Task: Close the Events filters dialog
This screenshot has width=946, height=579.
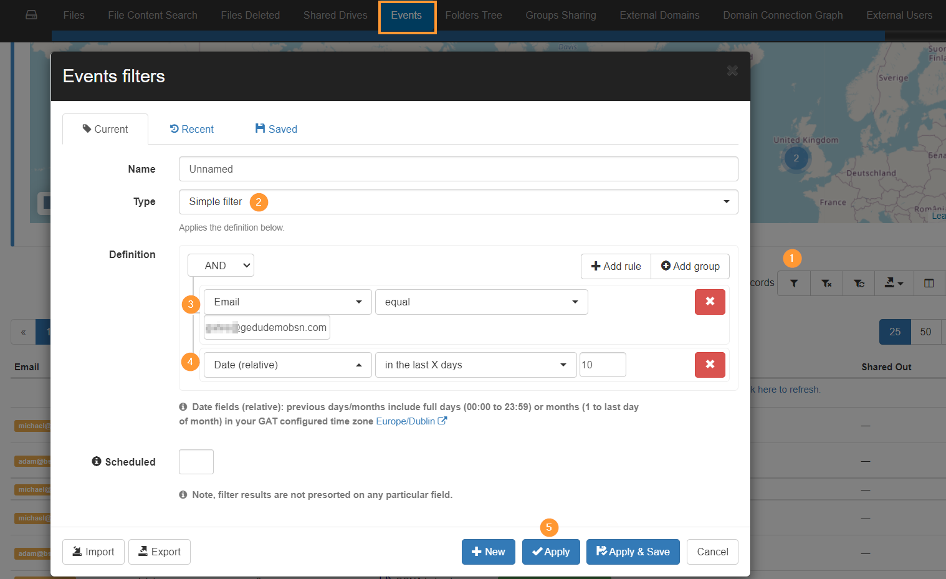Action: [732, 71]
